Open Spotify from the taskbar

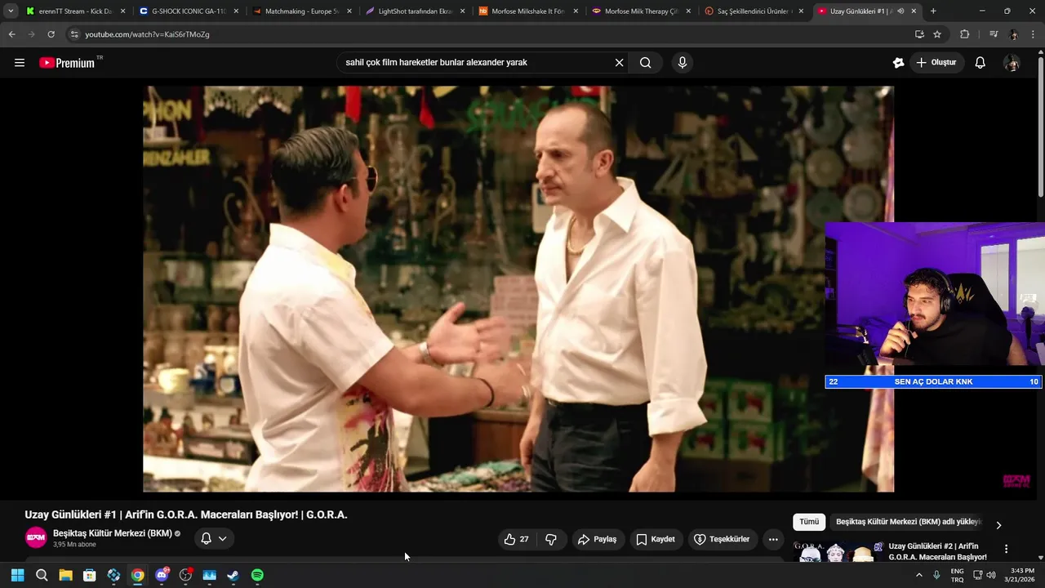click(x=257, y=575)
